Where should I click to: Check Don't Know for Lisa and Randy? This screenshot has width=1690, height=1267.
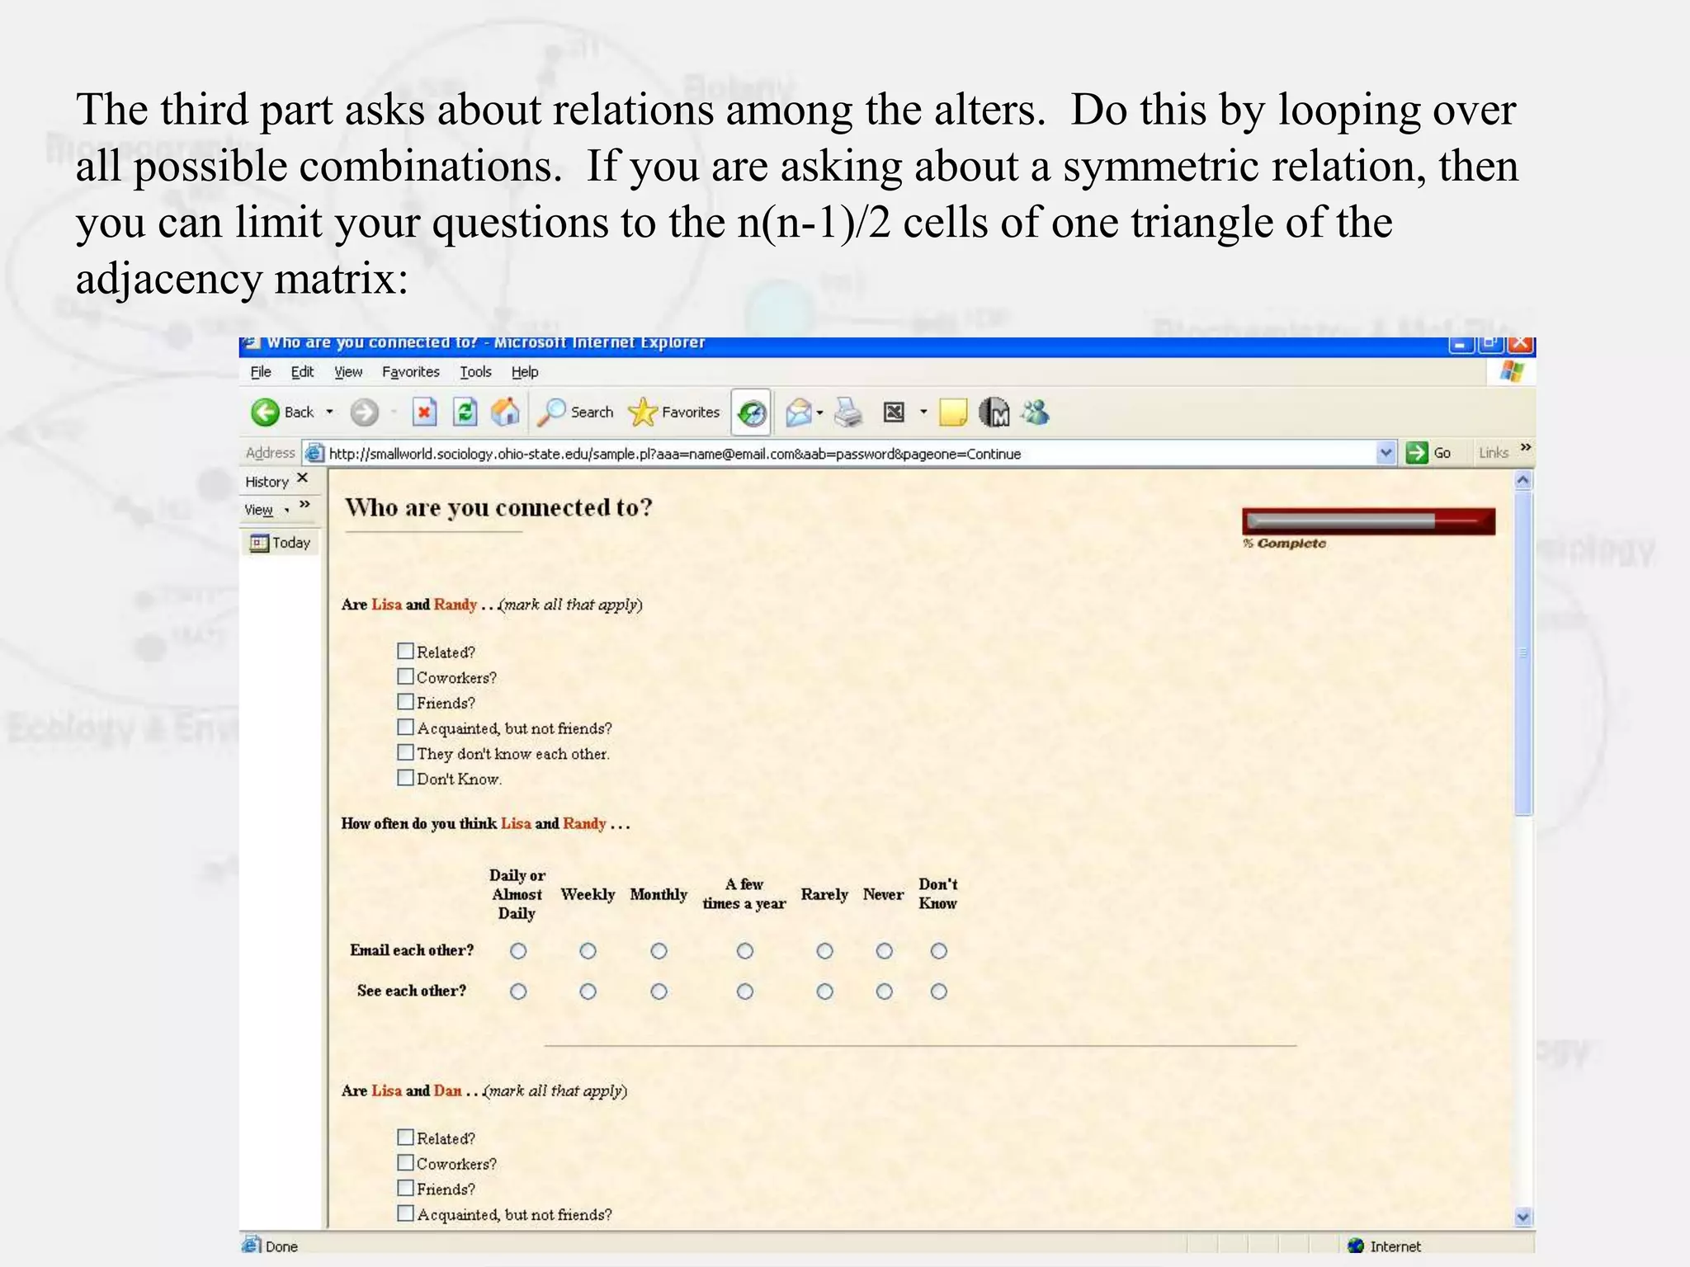pyautogui.click(x=405, y=778)
